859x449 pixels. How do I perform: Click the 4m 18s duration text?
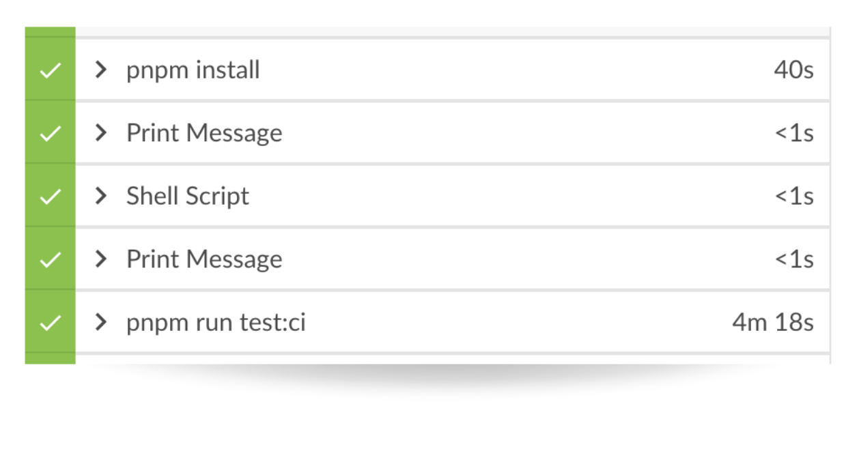[773, 322]
